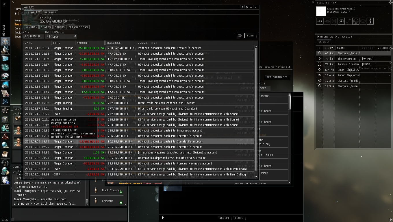The image size is (393, 222).
Task: Select the 'Stargate (Ignoitt' row in the Overview
Action: (354, 81)
